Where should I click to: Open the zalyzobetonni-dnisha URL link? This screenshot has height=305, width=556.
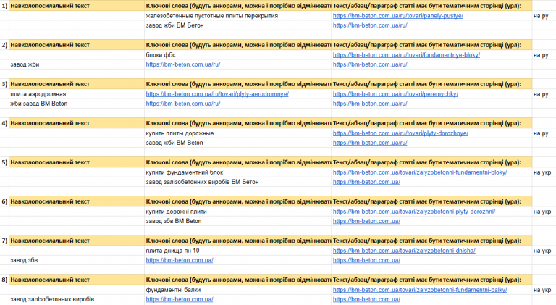pyautogui.click(x=404, y=251)
